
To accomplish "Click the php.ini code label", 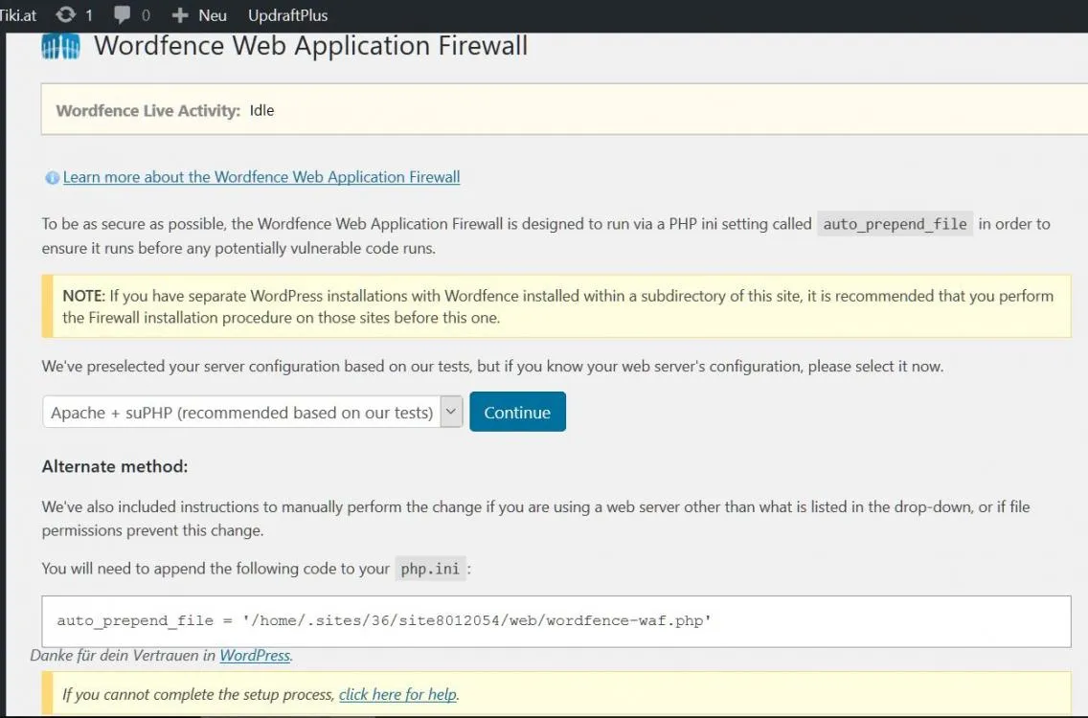I will click(430, 569).
